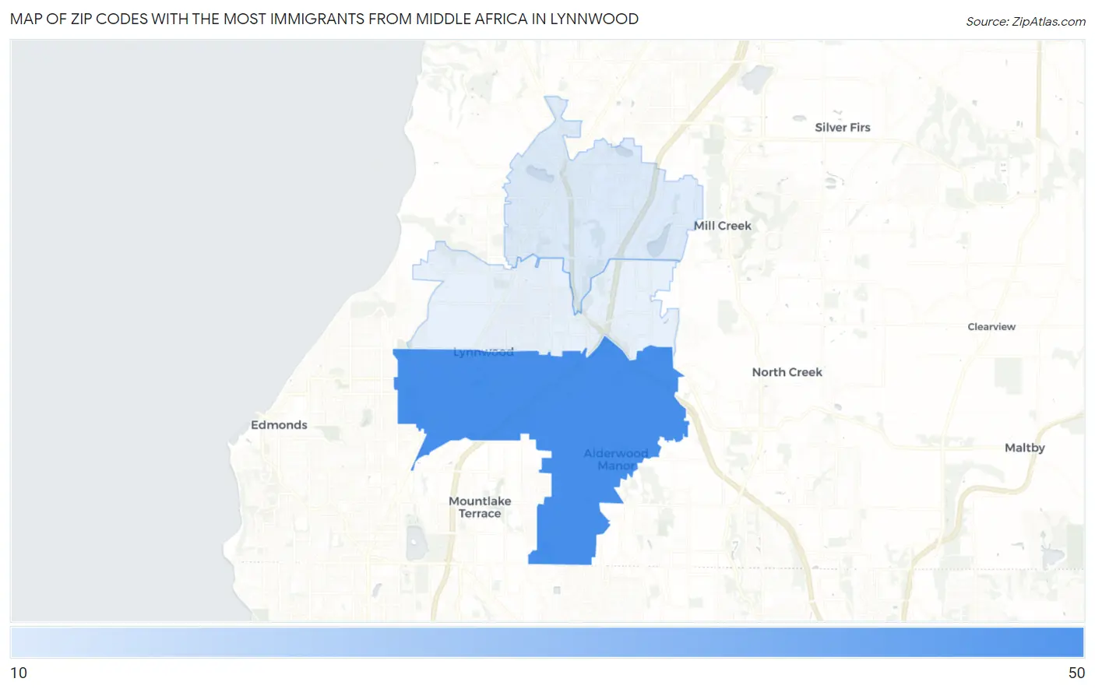Click the Alderwood Manor map label
Image resolution: width=1095 pixels, height=689 pixels.
pyautogui.click(x=616, y=459)
